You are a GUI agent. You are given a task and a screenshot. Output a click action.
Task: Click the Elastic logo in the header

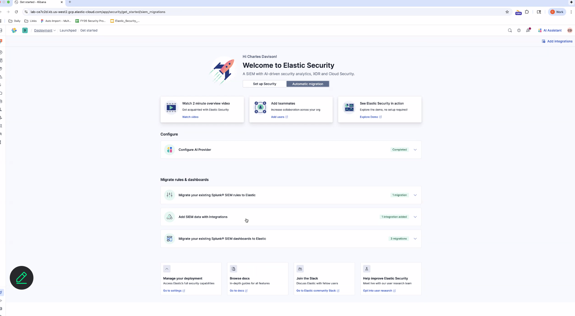tap(14, 30)
